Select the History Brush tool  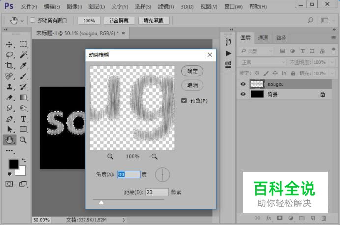(x=23, y=87)
